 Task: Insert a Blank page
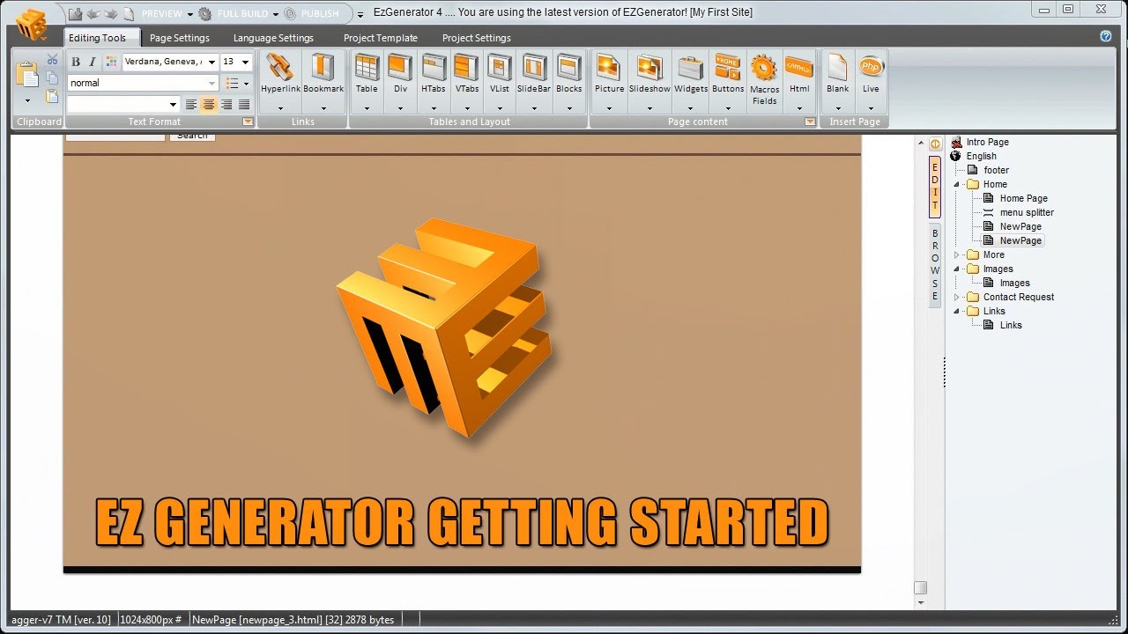837,68
